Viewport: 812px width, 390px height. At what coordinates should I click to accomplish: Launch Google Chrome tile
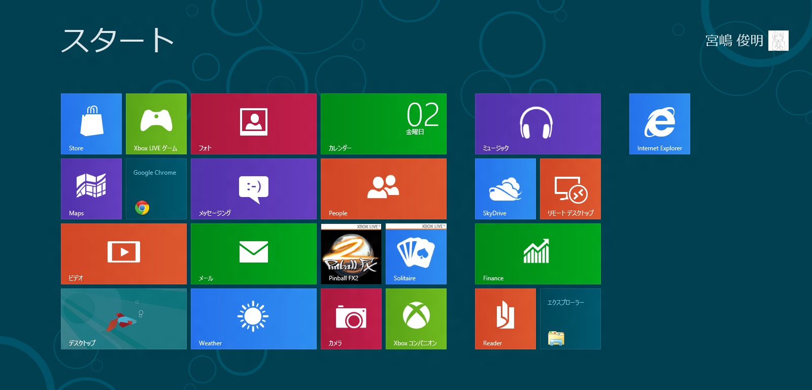[x=156, y=189]
